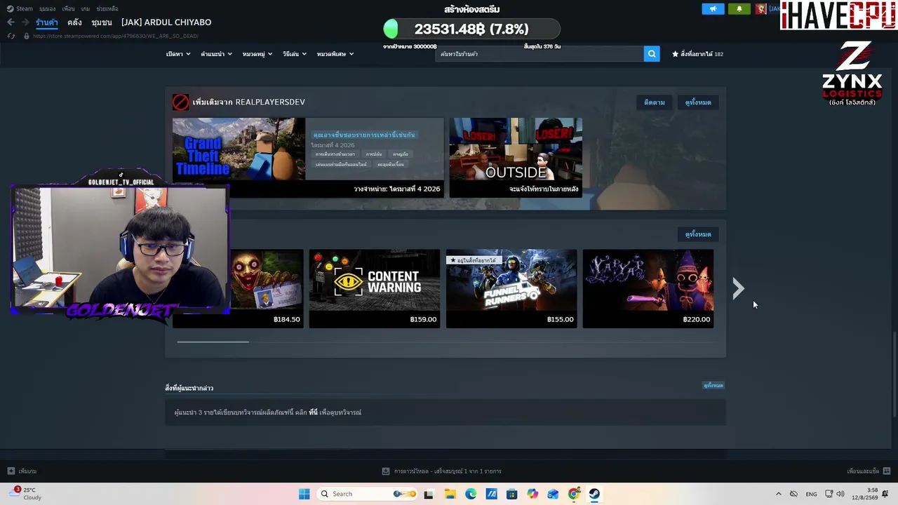Click the Steam icon on the taskbar
Image resolution: width=898 pixels, height=505 pixels.
(594, 494)
